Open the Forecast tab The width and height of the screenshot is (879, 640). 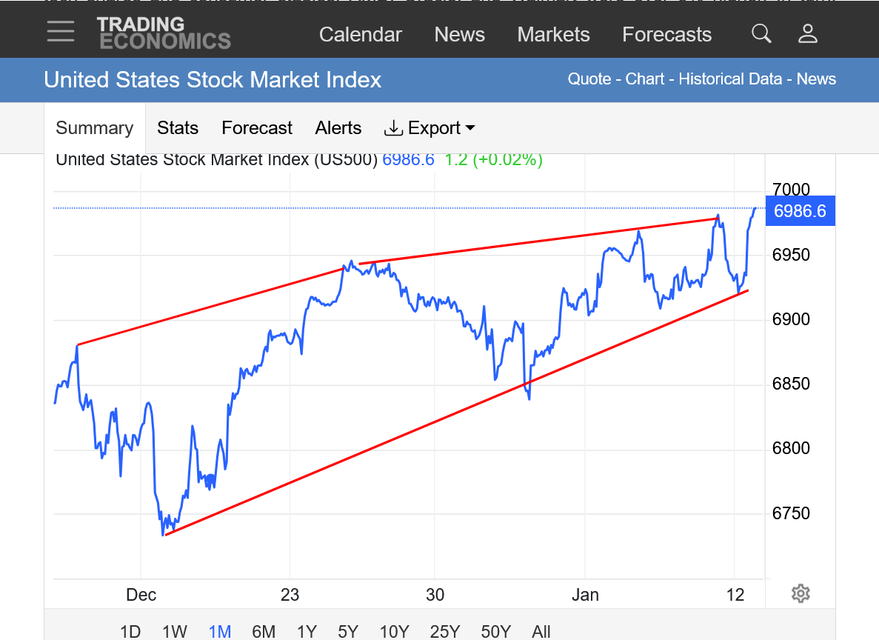[x=257, y=128]
